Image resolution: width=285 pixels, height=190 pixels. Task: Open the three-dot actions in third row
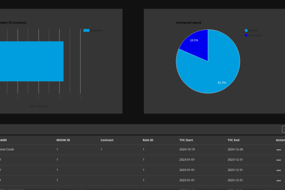279,170
